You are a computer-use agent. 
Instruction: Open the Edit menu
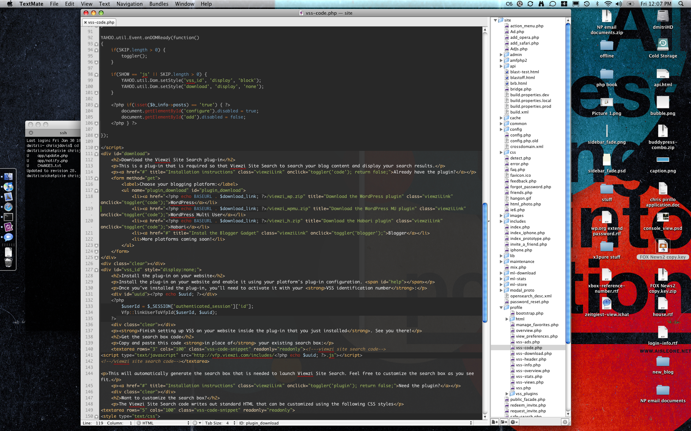[x=69, y=4]
